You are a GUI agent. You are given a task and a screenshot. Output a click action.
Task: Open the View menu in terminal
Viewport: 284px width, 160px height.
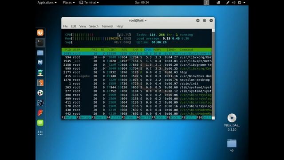pos(83,26)
